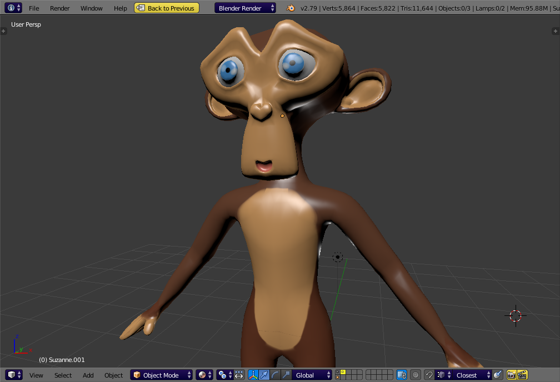The width and height of the screenshot is (560, 382).
Task: Open the pivot point selector
Action: tap(225, 375)
